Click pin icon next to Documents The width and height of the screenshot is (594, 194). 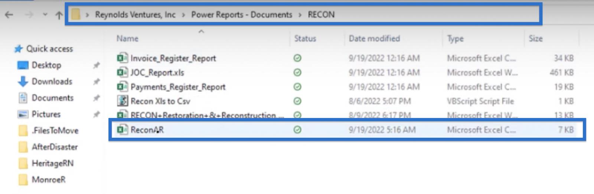[x=97, y=98]
